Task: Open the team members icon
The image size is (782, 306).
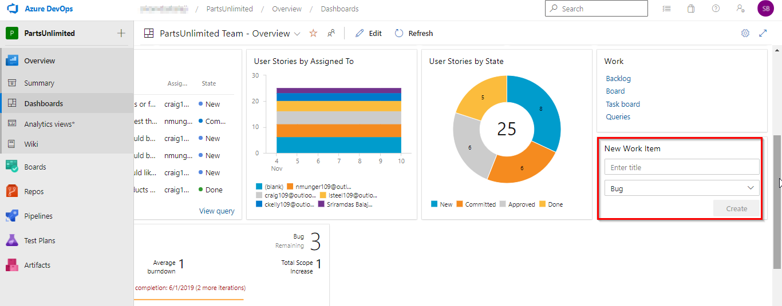Action: coord(331,33)
